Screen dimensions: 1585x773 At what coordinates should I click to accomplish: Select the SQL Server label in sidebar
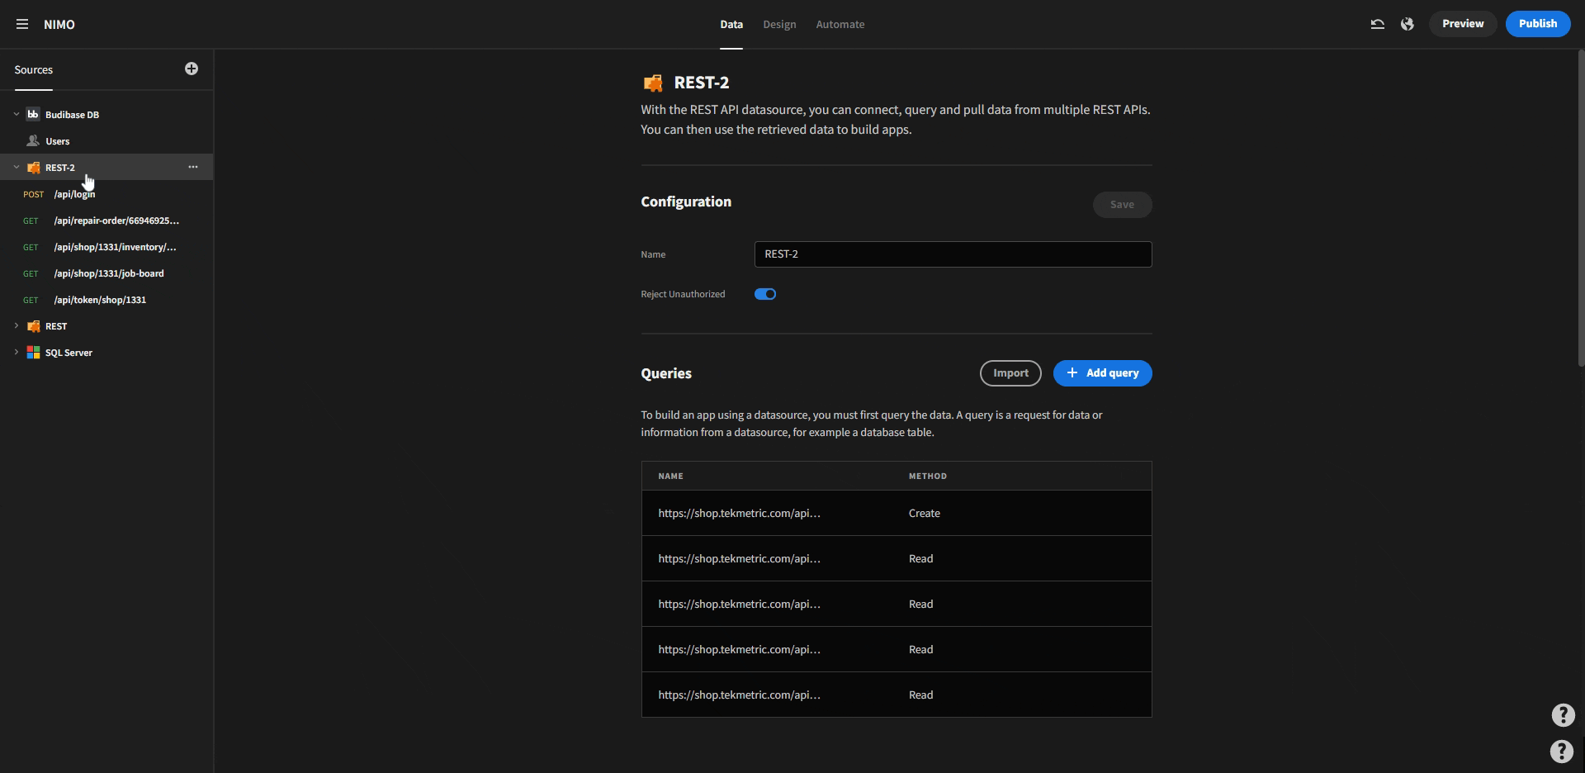point(69,353)
